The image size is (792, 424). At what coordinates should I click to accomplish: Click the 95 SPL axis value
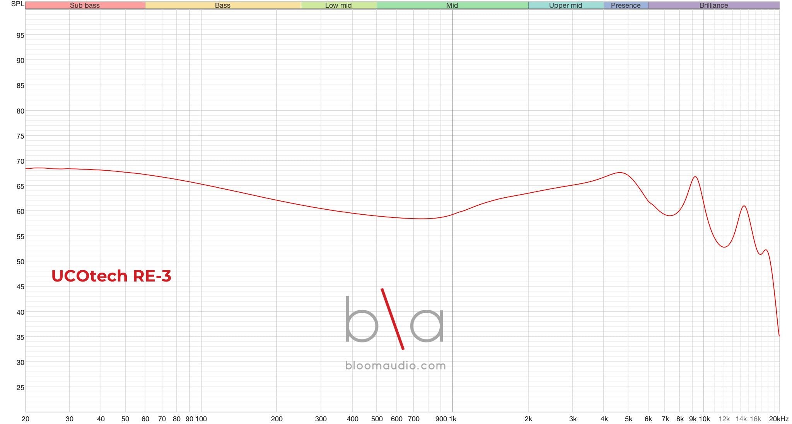point(20,36)
